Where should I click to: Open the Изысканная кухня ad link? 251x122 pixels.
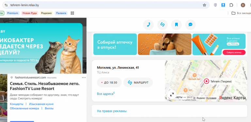41,104
